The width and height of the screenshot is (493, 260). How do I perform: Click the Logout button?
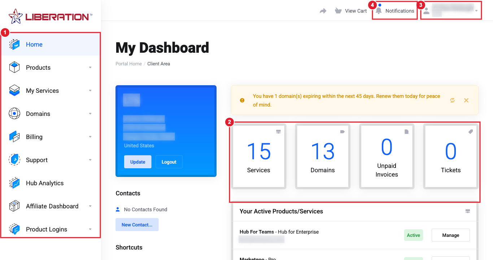169,162
